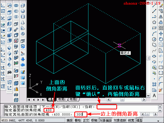
Task: Switch to the 布局2 layout tab
Action: pos(73,99)
